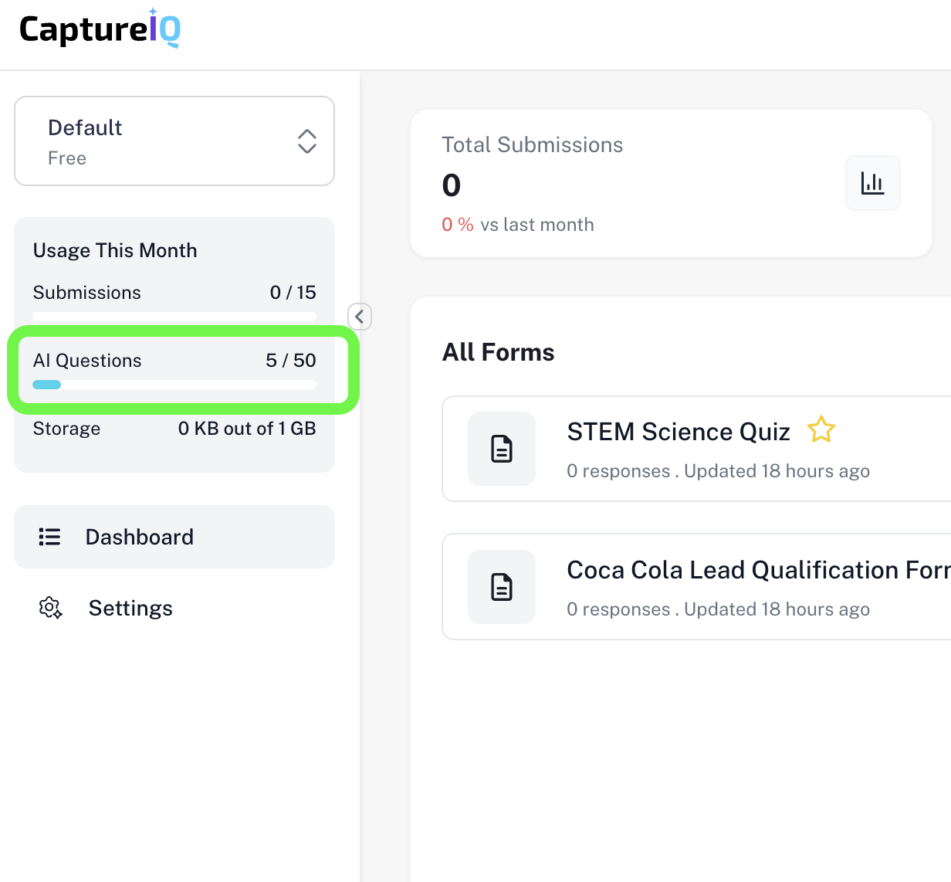Click the Coca Cola form document icon
This screenshot has width=951, height=882.
502,587
